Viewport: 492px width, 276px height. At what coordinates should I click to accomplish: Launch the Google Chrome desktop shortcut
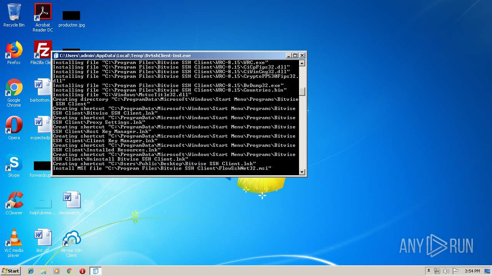click(14, 93)
